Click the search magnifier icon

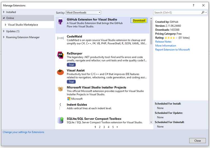tap(203, 12)
